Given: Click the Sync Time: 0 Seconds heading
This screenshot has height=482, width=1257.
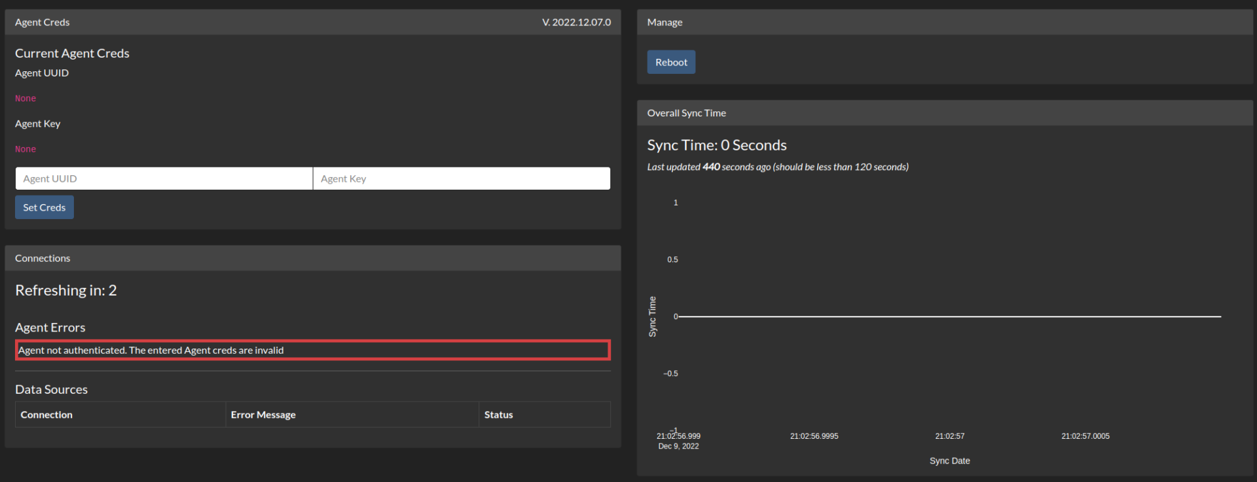Looking at the screenshot, I should pyautogui.click(x=717, y=145).
